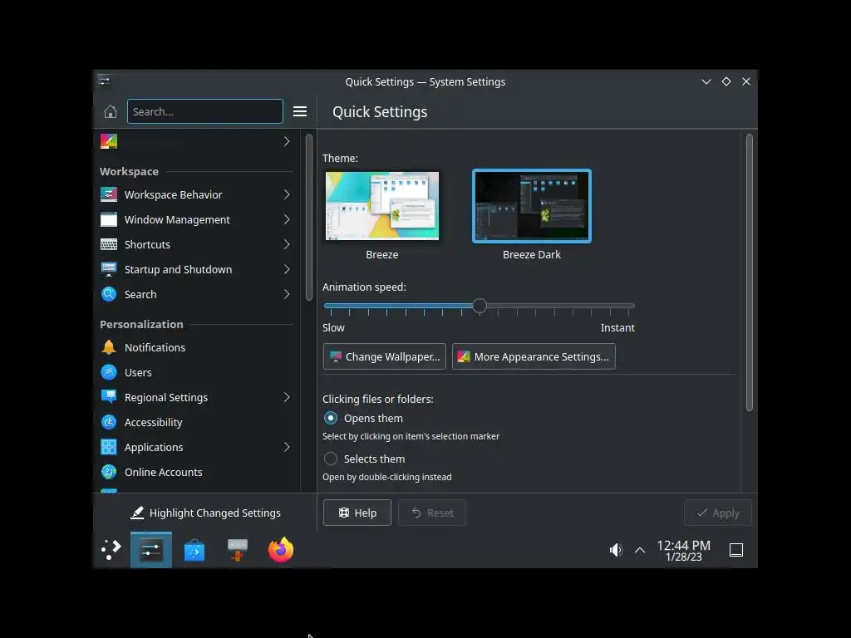Click the Accessibility icon
851x638 pixels.
pos(109,422)
